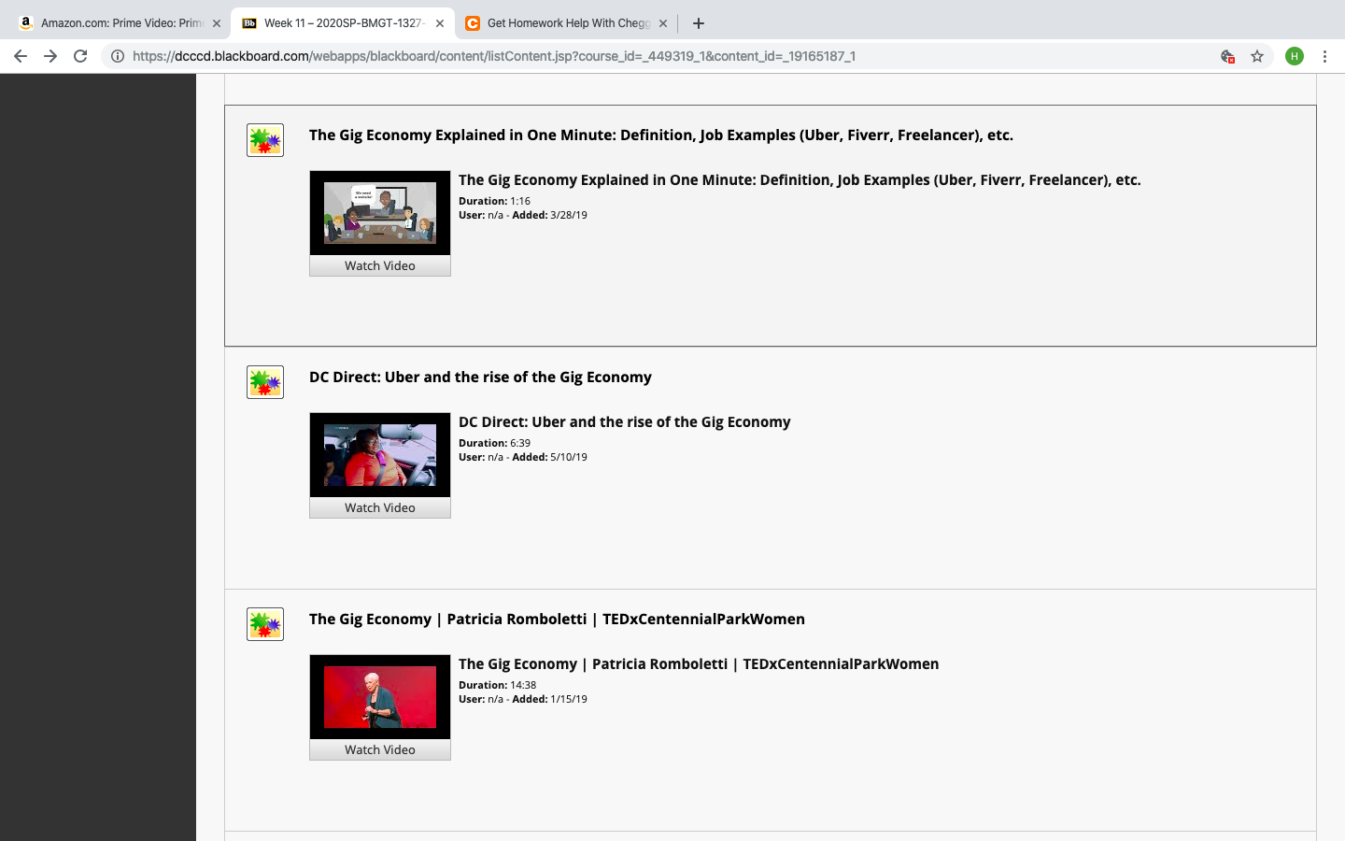Switch to the Amazon Prime Video tab
The width and height of the screenshot is (1345, 841).
120,23
